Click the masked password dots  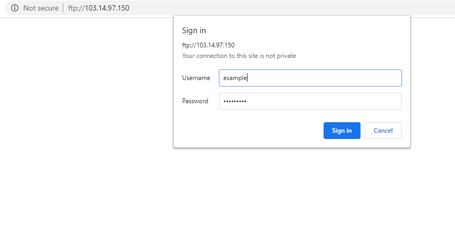235,101
